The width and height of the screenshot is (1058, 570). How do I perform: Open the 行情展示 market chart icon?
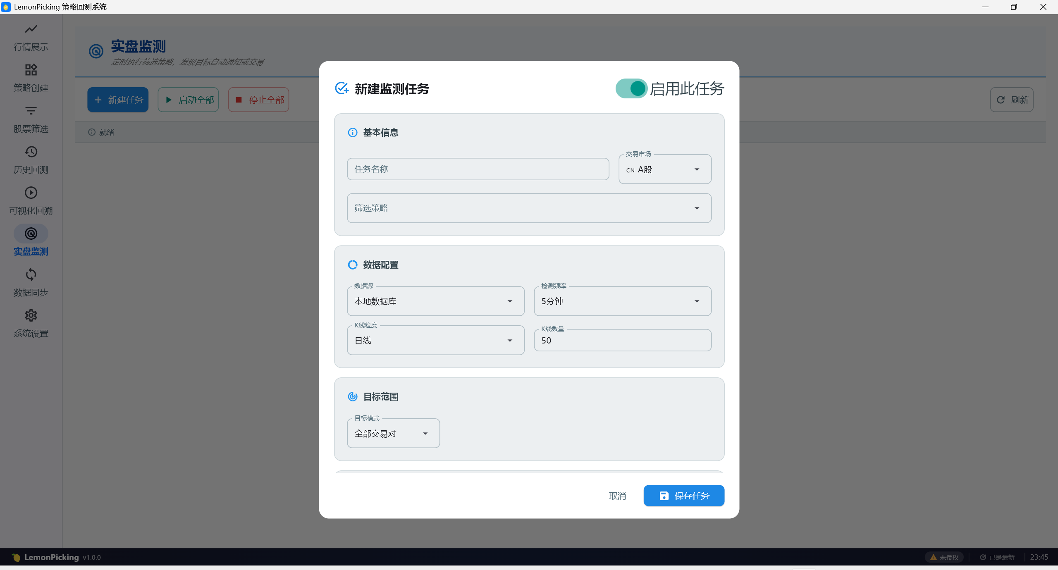pyautogui.click(x=31, y=29)
